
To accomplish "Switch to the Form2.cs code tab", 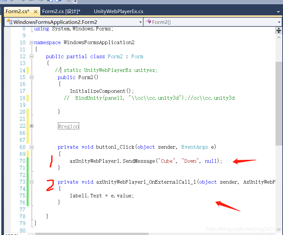I will 17,11.
